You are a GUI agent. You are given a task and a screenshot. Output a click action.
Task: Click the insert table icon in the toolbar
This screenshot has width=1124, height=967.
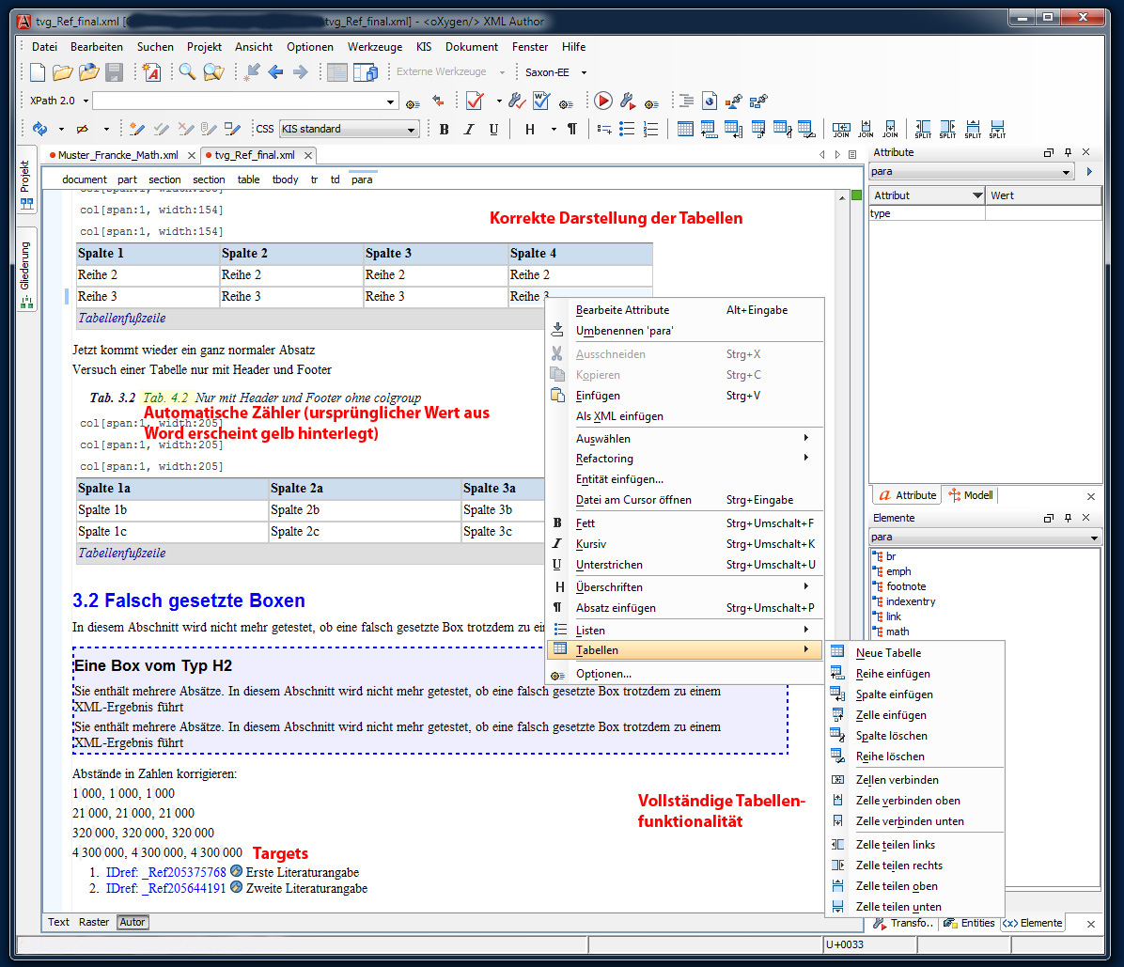coord(685,129)
